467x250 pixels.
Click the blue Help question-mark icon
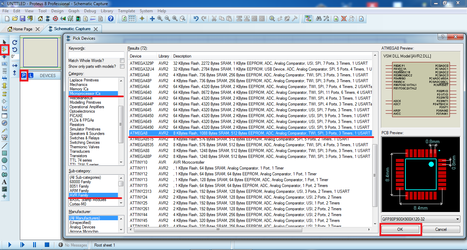tap(110, 18)
